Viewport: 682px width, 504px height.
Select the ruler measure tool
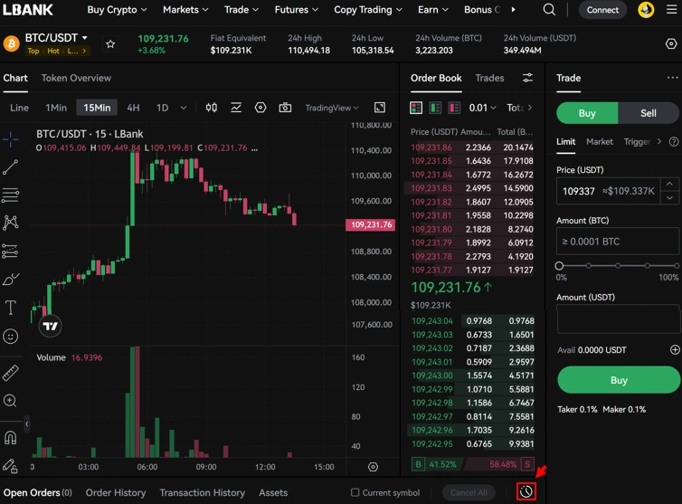click(x=11, y=373)
